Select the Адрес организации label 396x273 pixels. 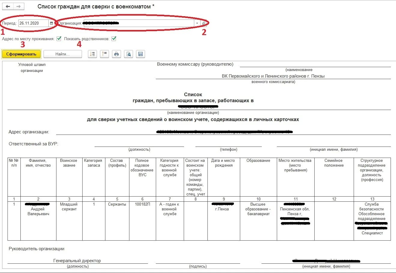point(29,132)
